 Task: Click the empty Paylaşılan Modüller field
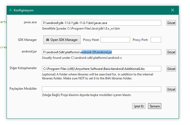click(x=102, y=89)
